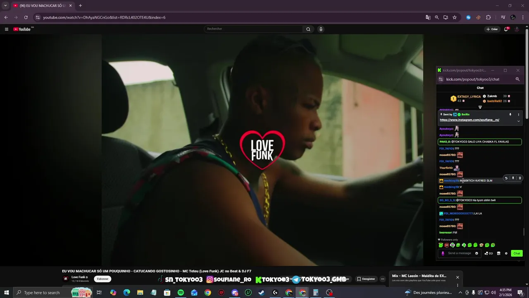Open Kick chat settings gear
529x298 pixels.
pos(506,253)
